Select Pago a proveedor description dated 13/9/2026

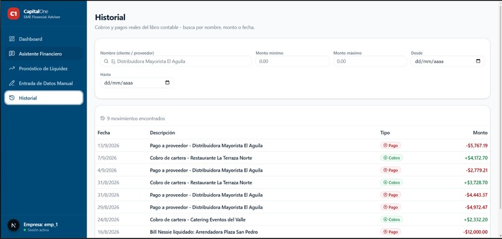coord(206,146)
